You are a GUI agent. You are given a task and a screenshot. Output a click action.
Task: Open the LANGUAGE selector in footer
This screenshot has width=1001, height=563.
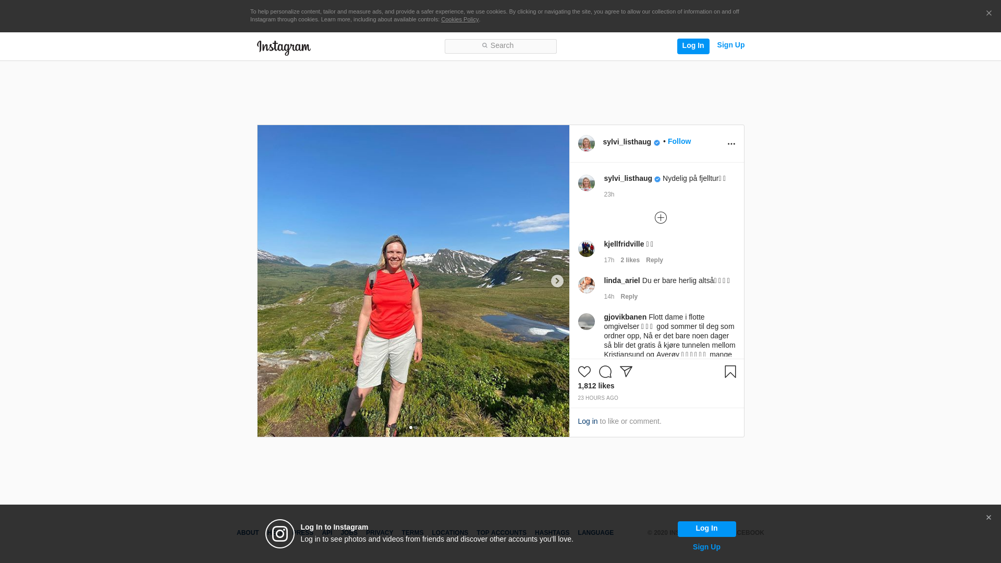[x=595, y=533]
